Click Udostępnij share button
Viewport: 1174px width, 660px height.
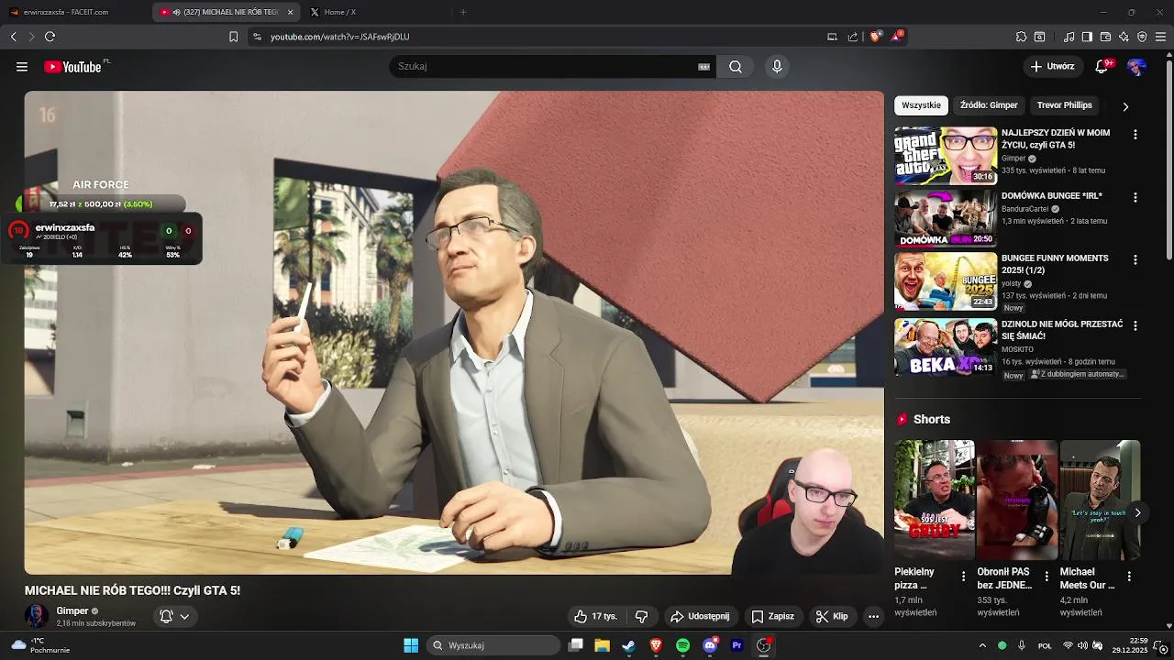coord(700,616)
